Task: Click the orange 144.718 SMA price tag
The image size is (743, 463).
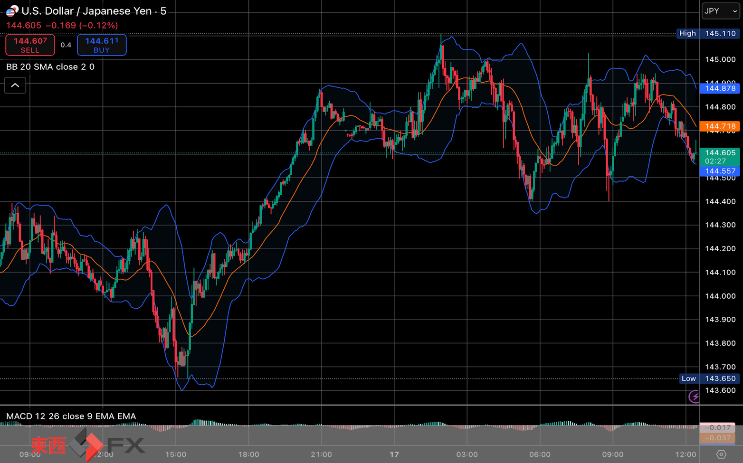Action: point(720,126)
